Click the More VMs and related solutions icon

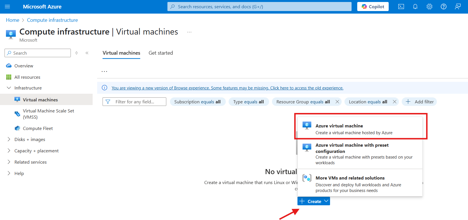click(x=307, y=178)
